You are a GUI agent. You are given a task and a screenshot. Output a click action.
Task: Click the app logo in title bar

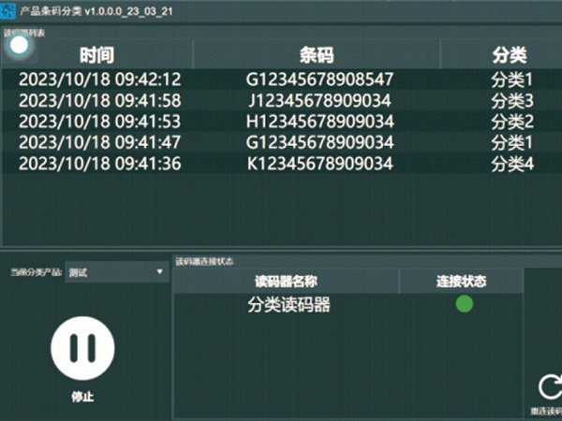point(9,7)
